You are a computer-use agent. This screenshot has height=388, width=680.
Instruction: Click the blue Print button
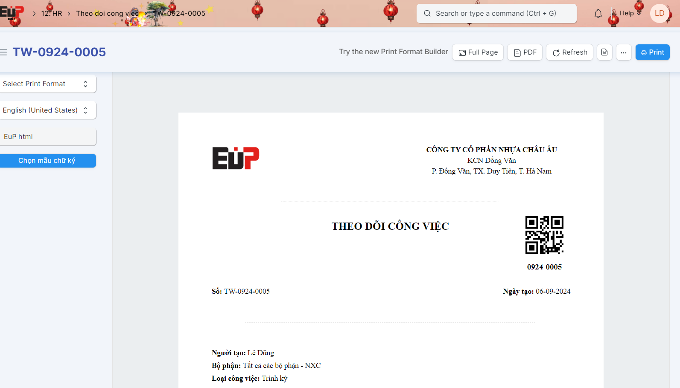(652, 52)
